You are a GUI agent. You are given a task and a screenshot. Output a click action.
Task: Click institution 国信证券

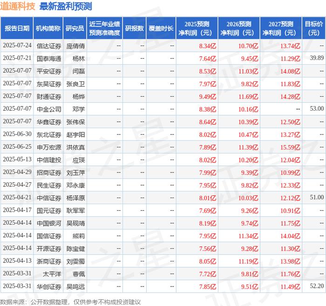pos(49,236)
